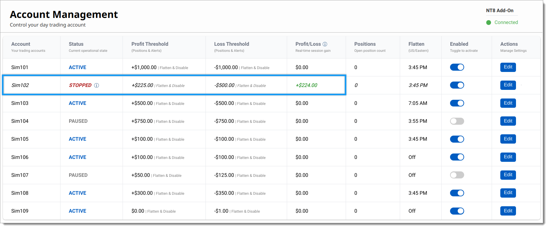Click the Profit Threshold column header
Viewport: 548px width, 228px height.
[150, 44]
